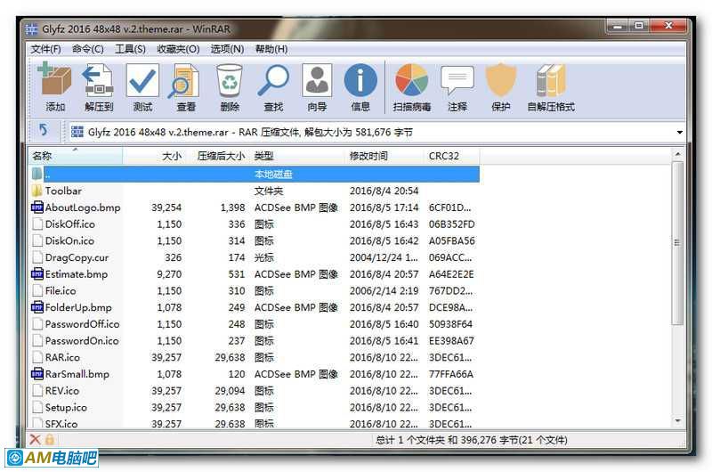Sort by Modified (修改时间) column header
The image size is (712, 472).
(x=385, y=156)
